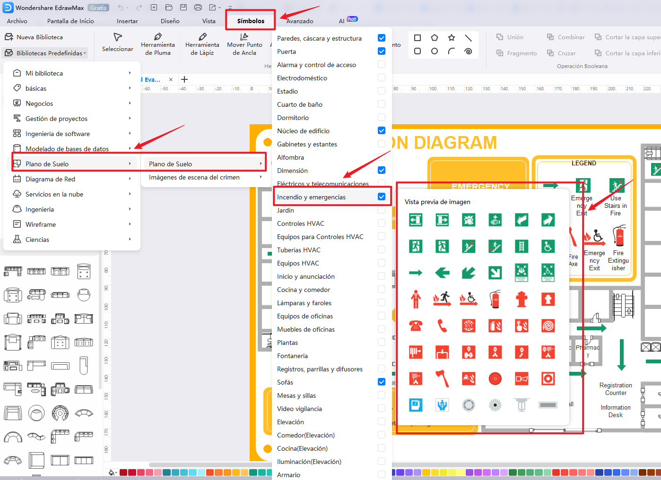Choose the star shape tool

point(452,38)
